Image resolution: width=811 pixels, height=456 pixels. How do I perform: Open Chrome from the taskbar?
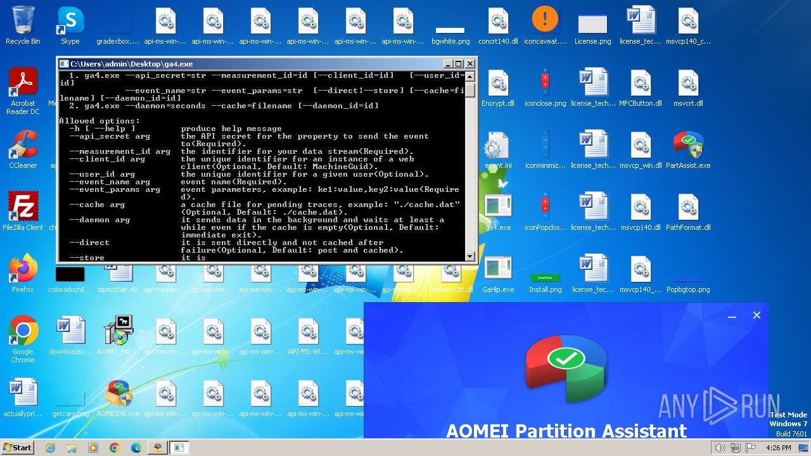[x=115, y=448]
